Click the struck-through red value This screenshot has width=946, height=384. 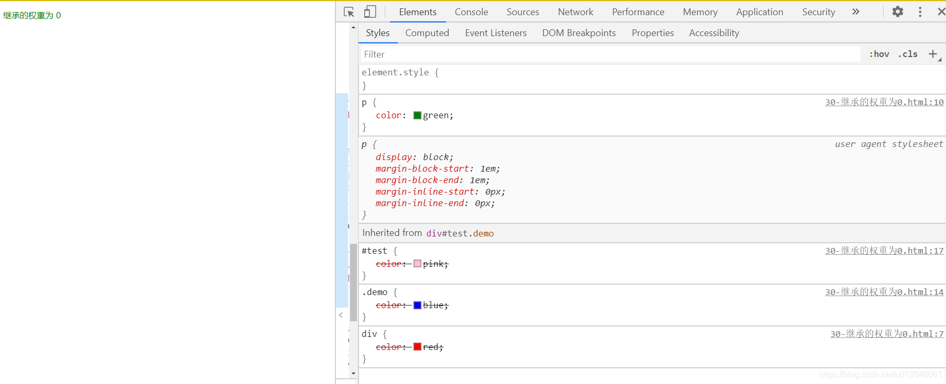(430, 347)
